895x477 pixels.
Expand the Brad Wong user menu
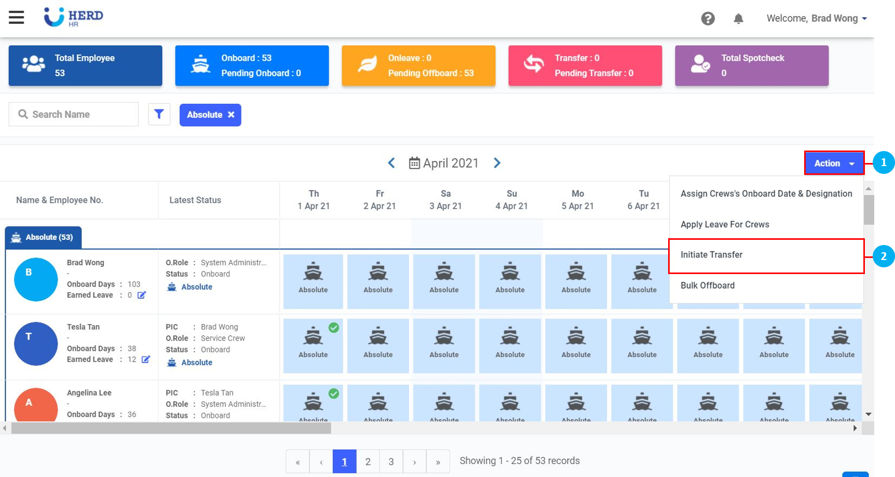[x=817, y=19]
